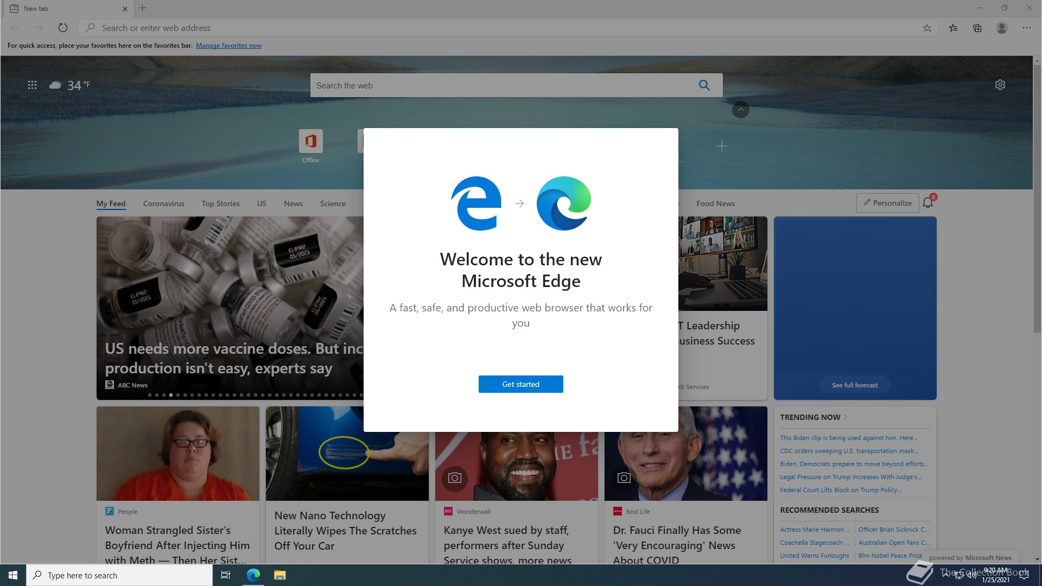The height and width of the screenshot is (586, 1042).
Task: Open Federal Court Lifts Block link
Action: tap(840, 490)
